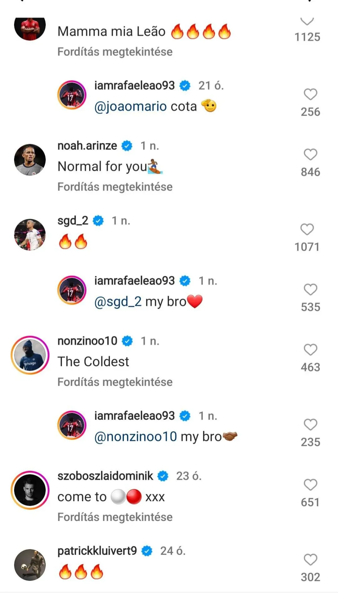Like szoboszlaidominik's 'come to' comment
This screenshot has height=594, width=338.
(310, 485)
